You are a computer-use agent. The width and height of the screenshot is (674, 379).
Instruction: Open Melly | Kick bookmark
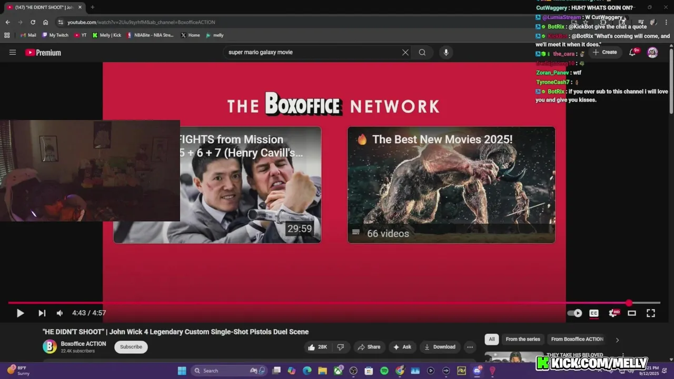[106, 35]
